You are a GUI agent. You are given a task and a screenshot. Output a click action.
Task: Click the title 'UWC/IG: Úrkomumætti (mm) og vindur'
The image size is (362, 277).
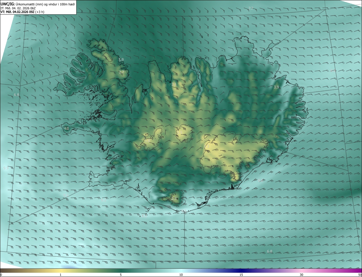click(x=38, y=4)
